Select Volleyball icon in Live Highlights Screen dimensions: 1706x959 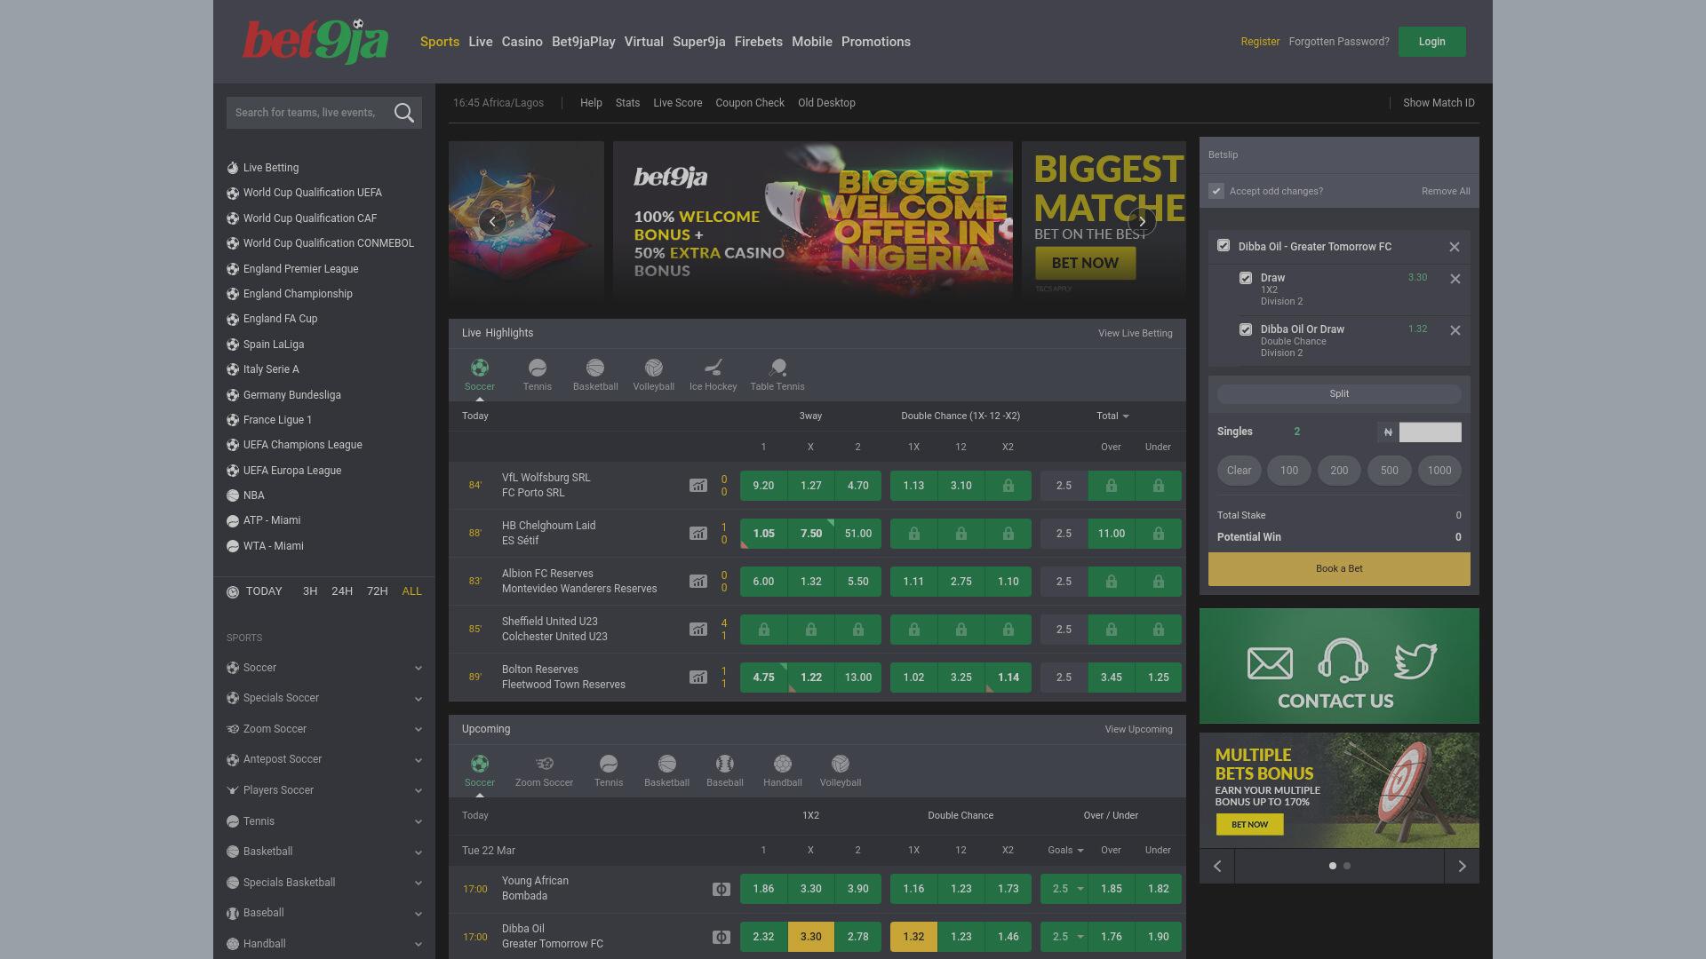click(x=654, y=368)
